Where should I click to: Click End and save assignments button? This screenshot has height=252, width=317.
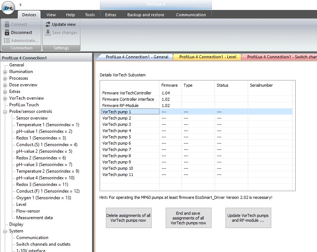[189, 218]
